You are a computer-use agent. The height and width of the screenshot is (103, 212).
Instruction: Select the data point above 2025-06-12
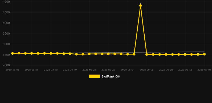point(185,54)
